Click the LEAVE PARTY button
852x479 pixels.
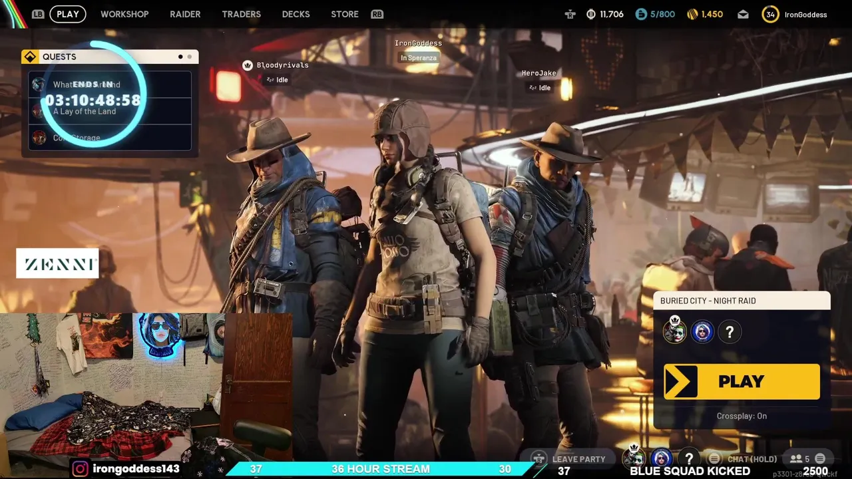pyautogui.click(x=571, y=459)
